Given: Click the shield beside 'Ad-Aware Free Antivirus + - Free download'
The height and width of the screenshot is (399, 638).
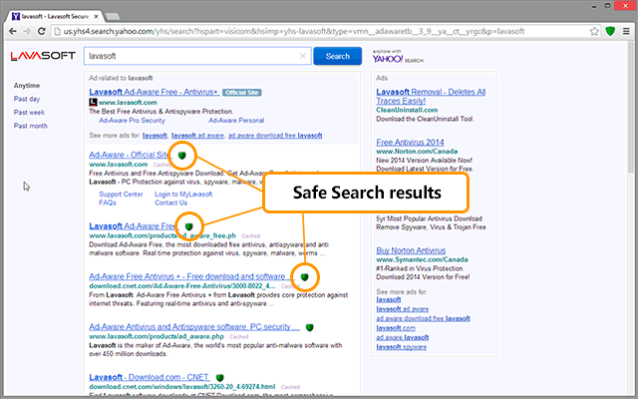Looking at the screenshot, I should click(x=304, y=277).
